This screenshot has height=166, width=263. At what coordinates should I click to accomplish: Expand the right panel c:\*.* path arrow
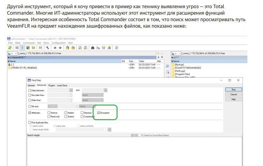pyautogui.click(x=172, y=57)
